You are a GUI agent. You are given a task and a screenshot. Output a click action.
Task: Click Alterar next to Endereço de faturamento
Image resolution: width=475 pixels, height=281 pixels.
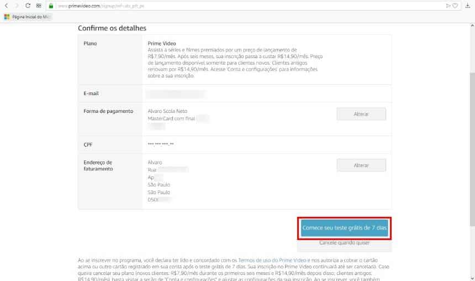tap(361, 165)
